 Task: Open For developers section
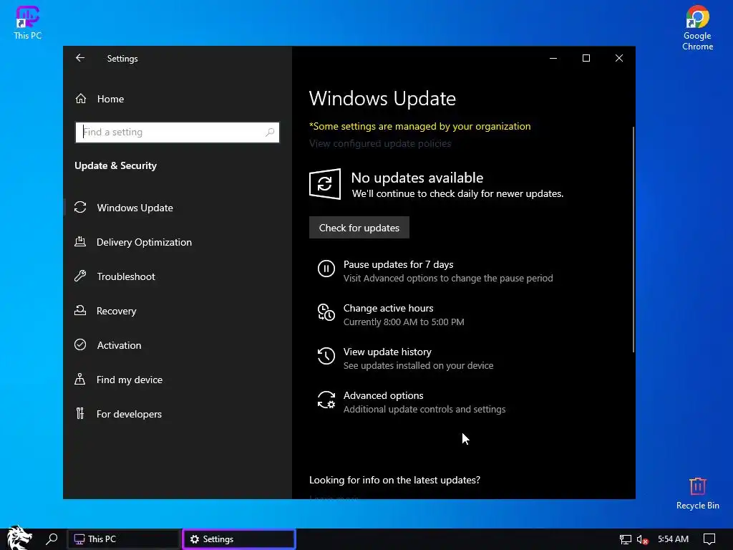coord(129,414)
